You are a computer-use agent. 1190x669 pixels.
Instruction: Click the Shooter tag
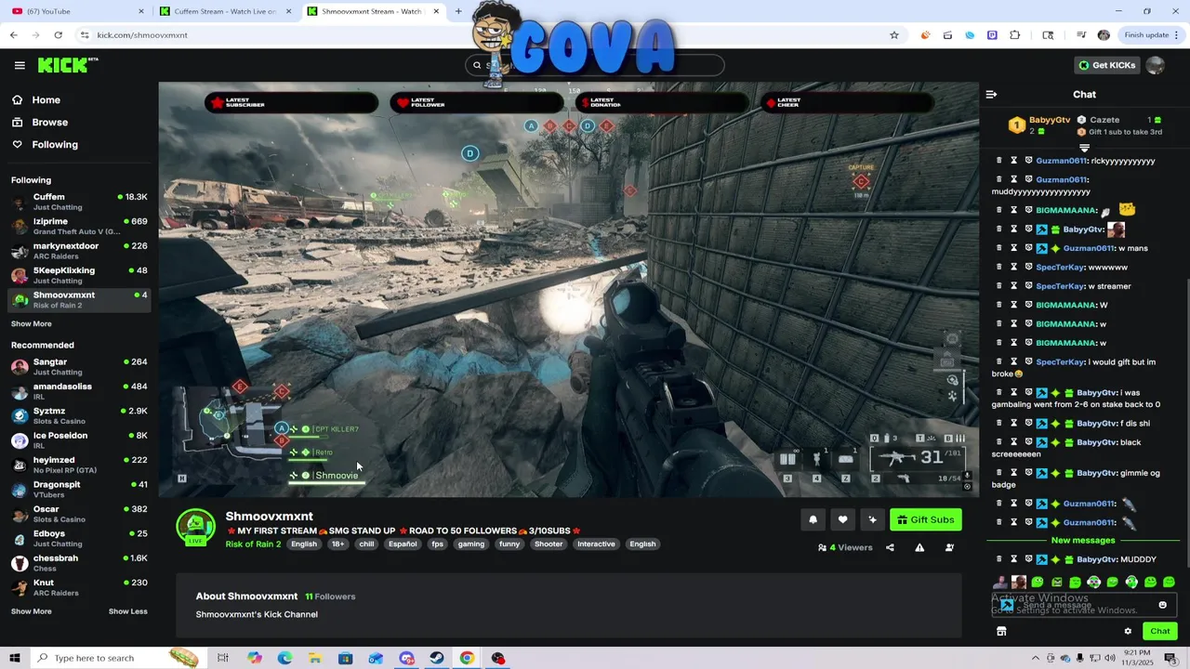[x=549, y=544]
